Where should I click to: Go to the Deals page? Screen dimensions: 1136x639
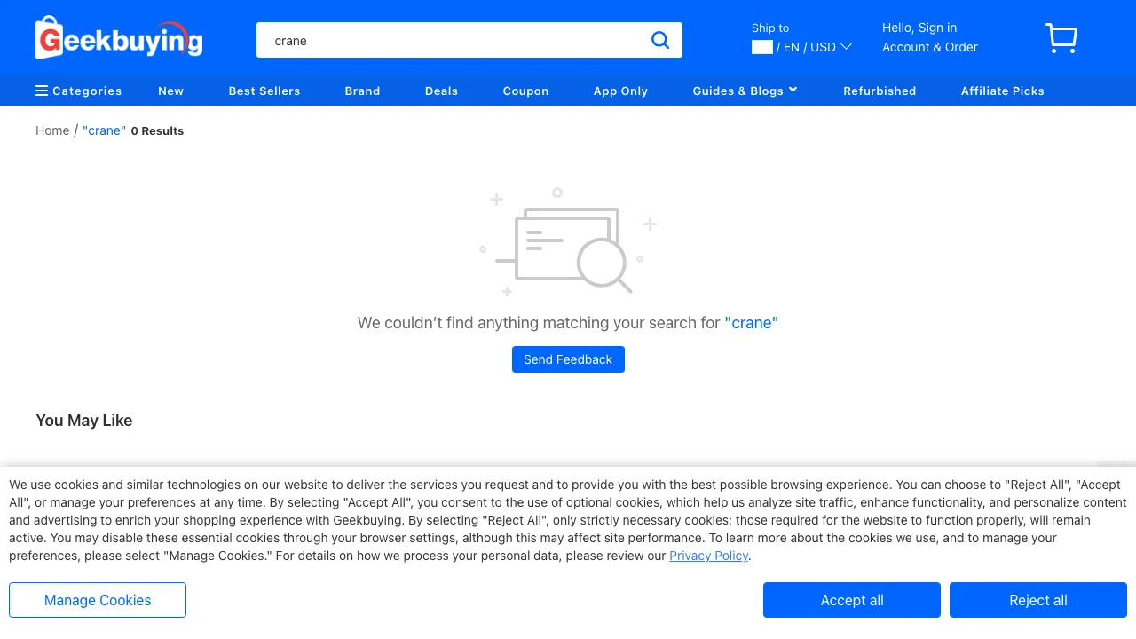coord(441,91)
